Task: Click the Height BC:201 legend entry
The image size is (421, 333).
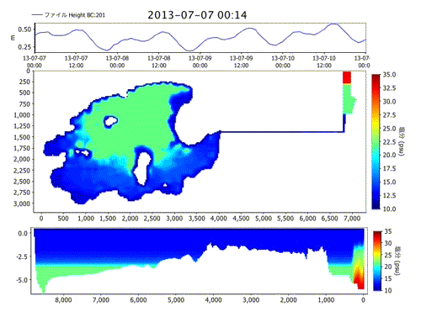Action: click(69, 15)
